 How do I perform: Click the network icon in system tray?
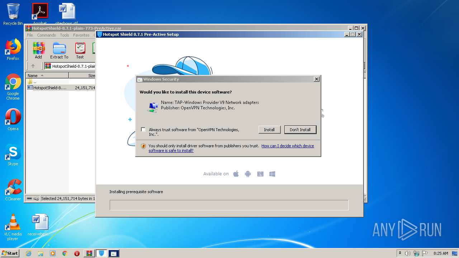pos(416,253)
